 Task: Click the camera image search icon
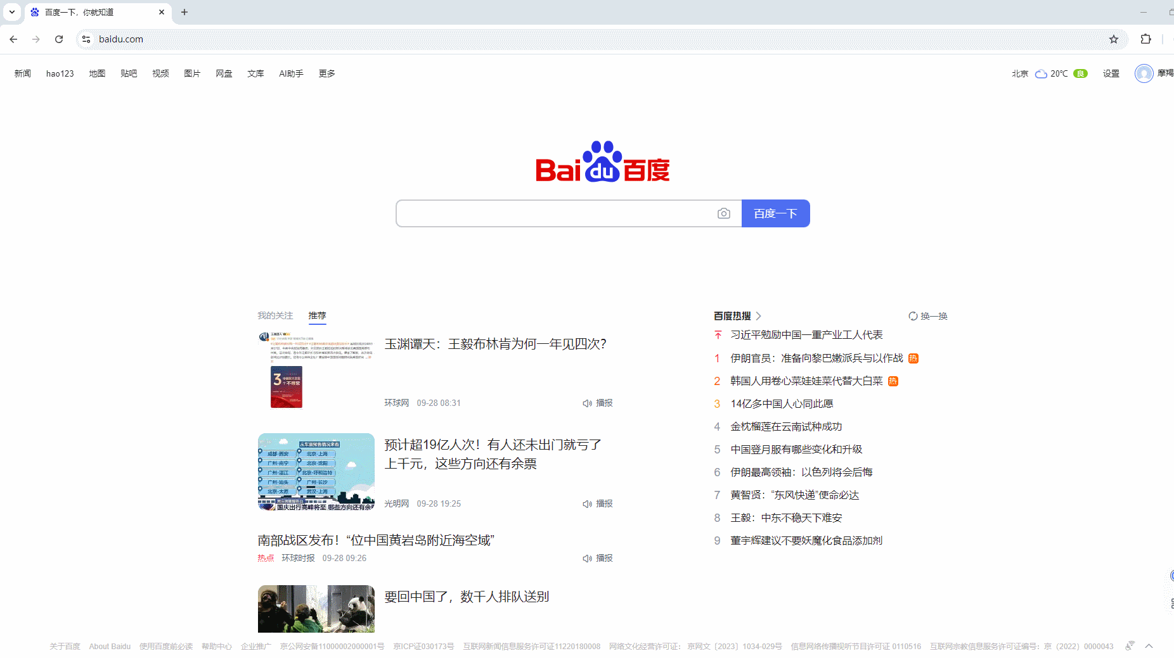[x=723, y=213]
